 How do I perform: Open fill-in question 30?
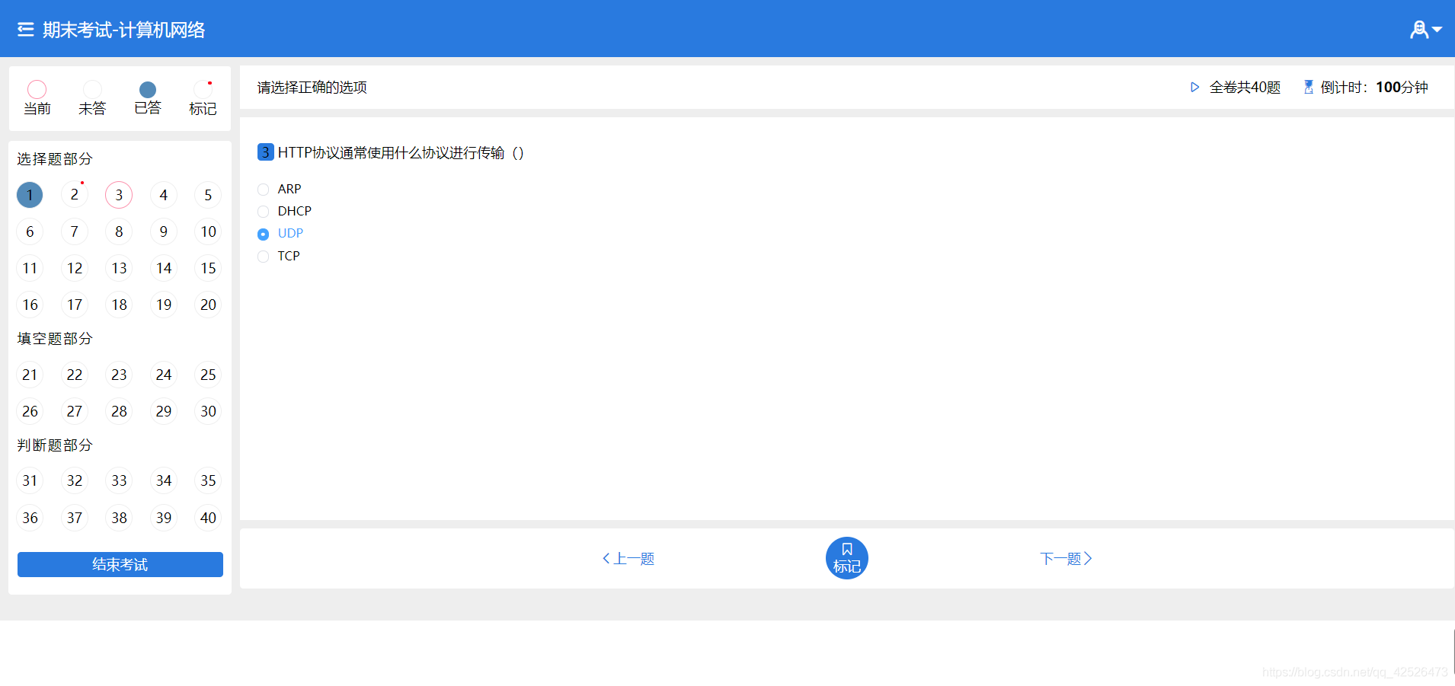point(208,411)
